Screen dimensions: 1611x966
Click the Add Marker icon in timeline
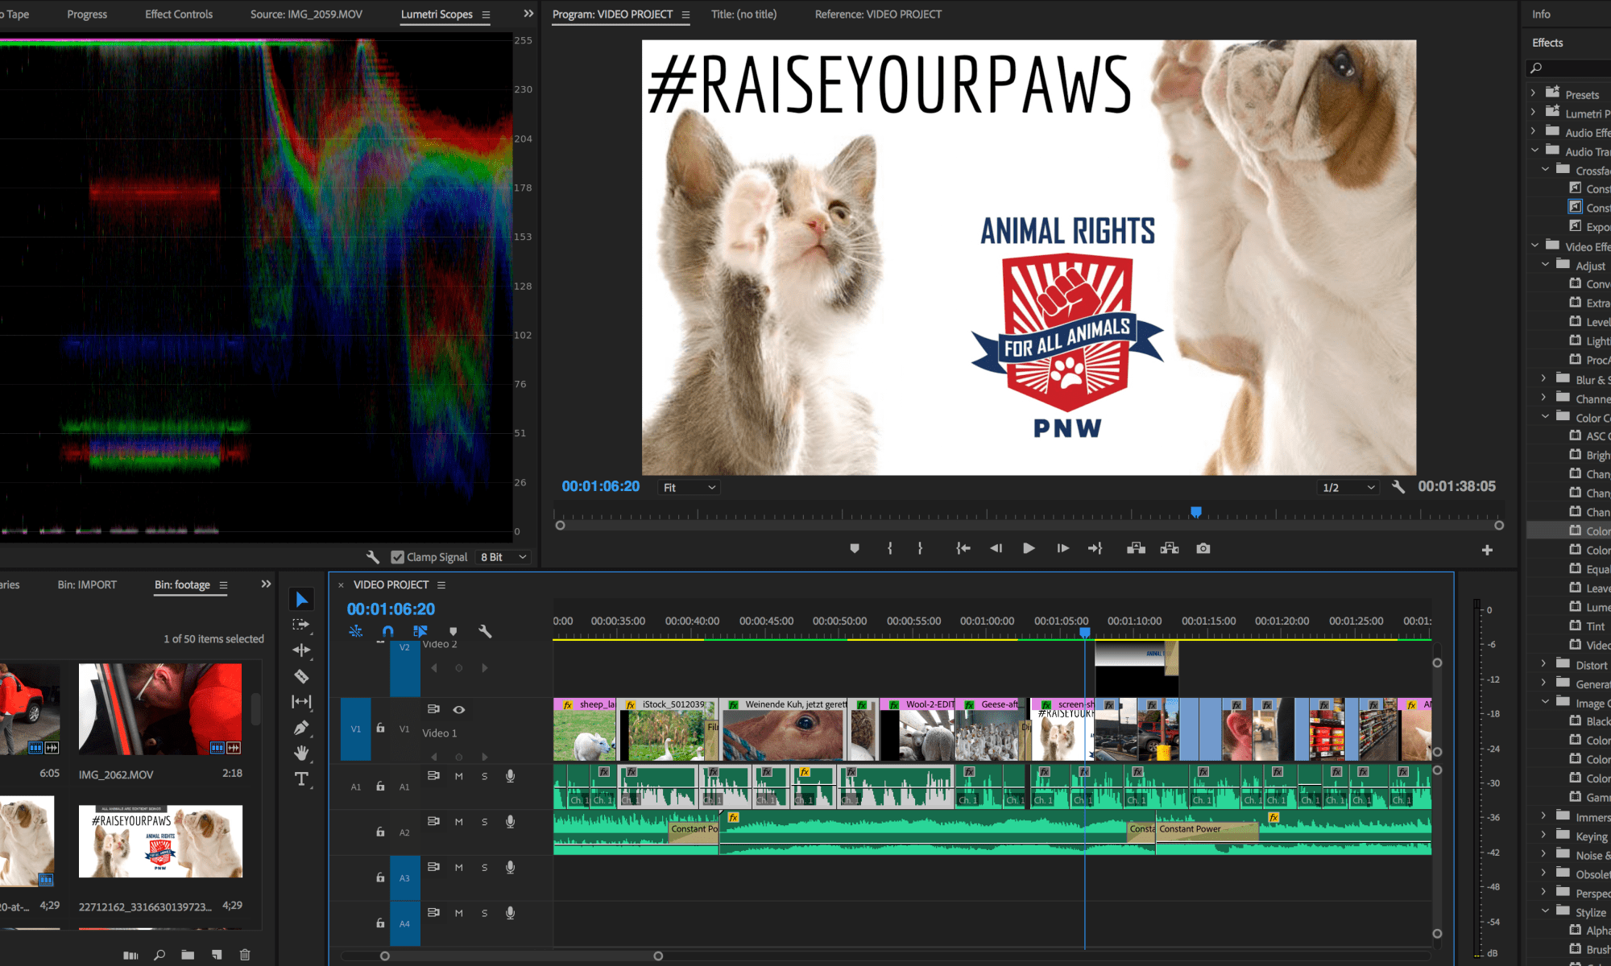point(453,631)
